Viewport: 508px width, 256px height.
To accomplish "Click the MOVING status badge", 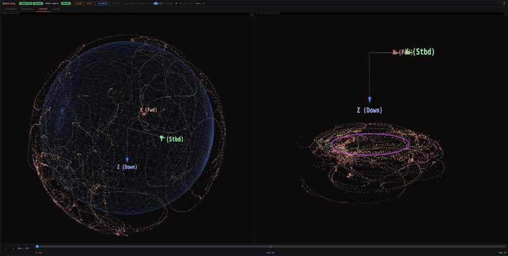I will (x=66, y=3).
